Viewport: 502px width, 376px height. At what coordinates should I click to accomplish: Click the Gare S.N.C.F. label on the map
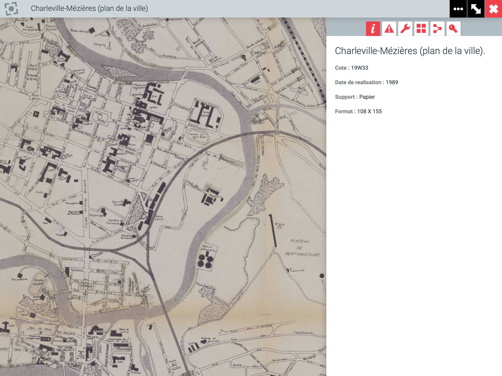159,218
